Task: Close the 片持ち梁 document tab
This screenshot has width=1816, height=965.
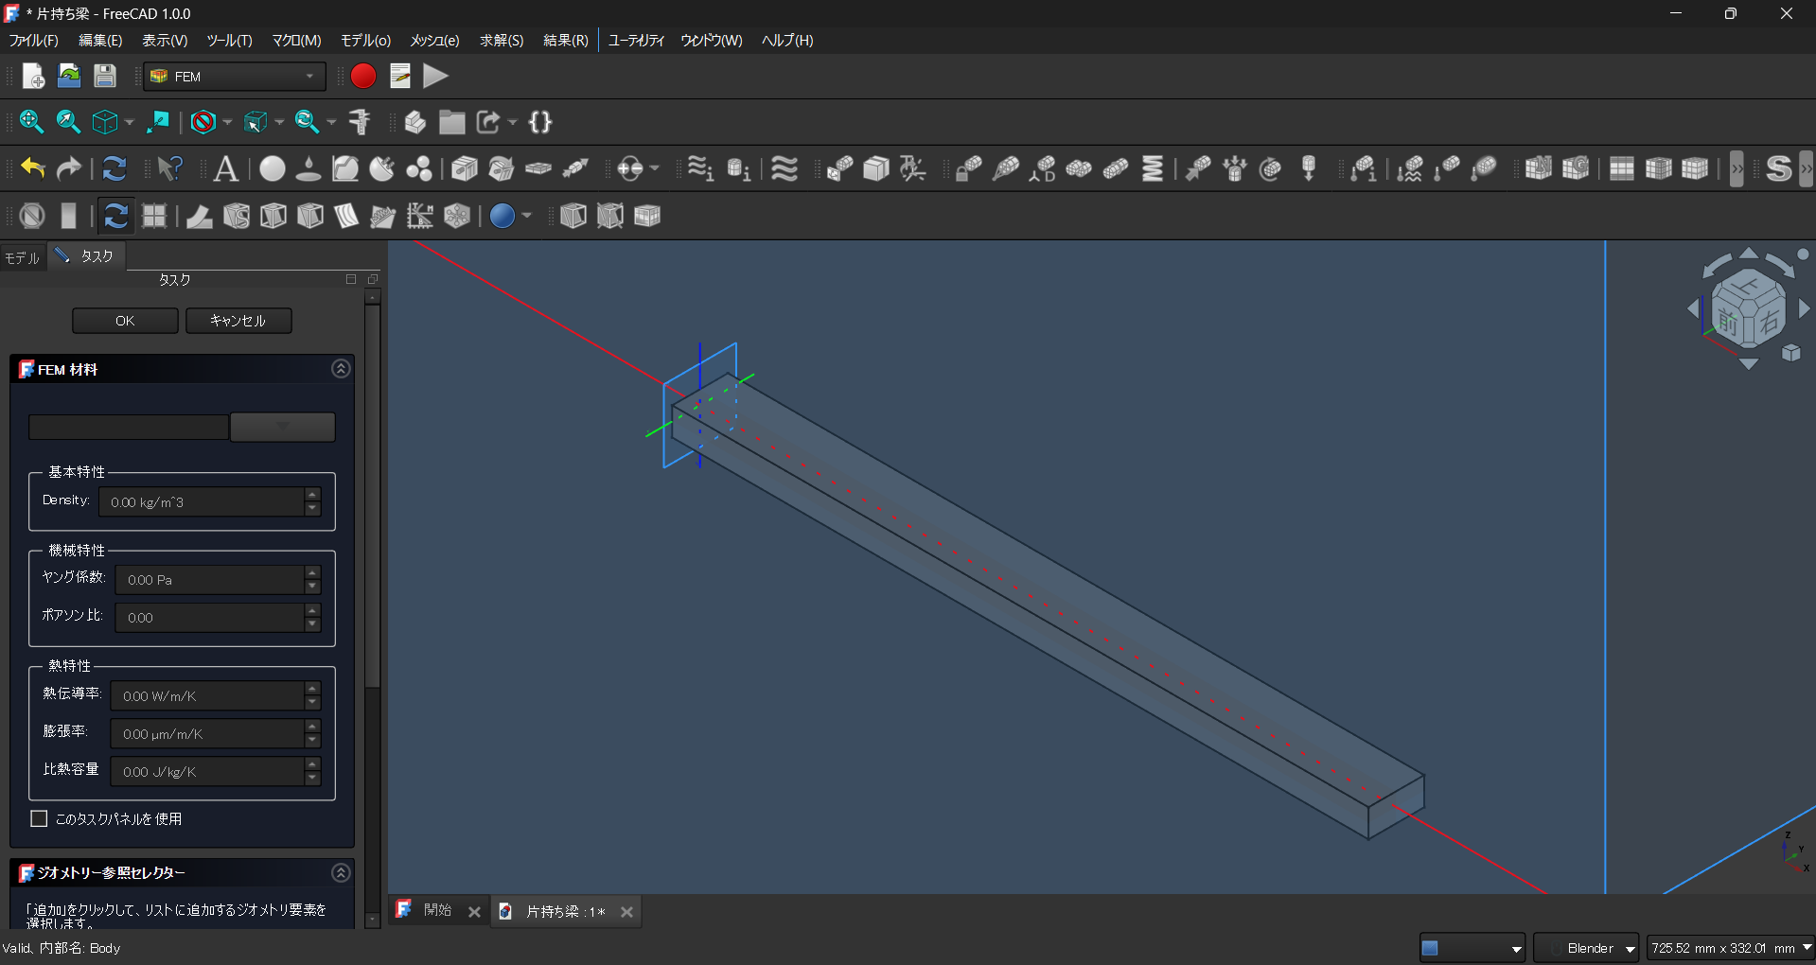Action: click(x=626, y=912)
